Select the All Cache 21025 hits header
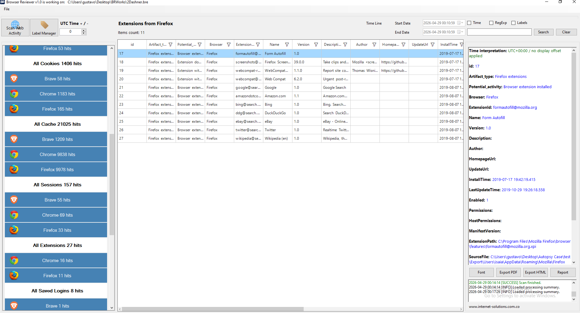 coord(56,124)
